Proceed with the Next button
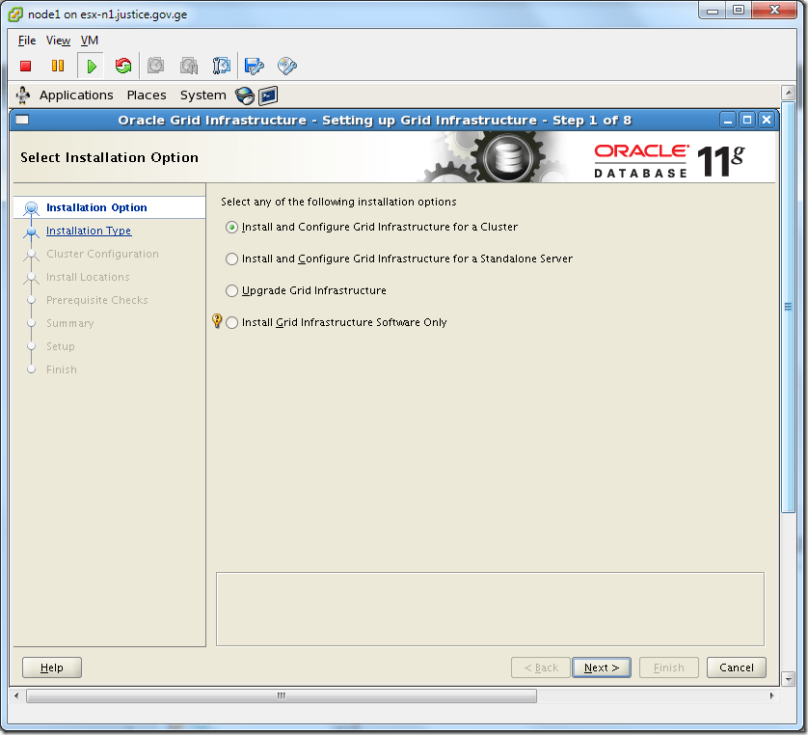Viewport: 808px width, 735px height. (601, 667)
